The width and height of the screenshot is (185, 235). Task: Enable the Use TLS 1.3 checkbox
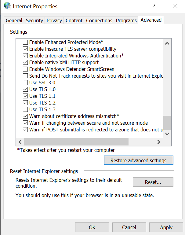(25, 109)
